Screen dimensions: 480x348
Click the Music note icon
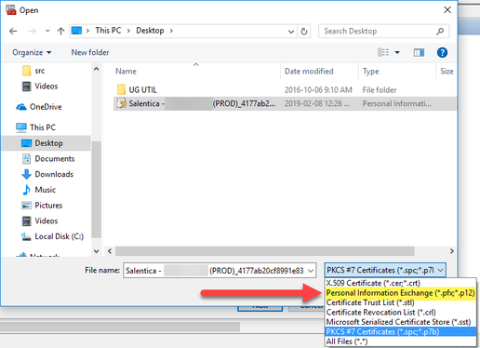[26, 190]
